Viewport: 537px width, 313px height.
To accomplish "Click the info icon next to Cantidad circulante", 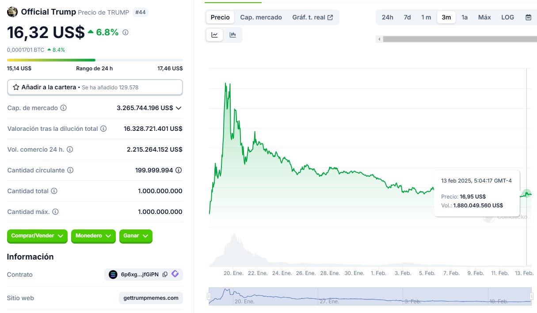I will point(70,170).
